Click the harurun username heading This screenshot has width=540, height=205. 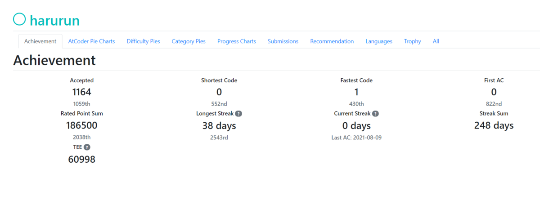click(54, 20)
